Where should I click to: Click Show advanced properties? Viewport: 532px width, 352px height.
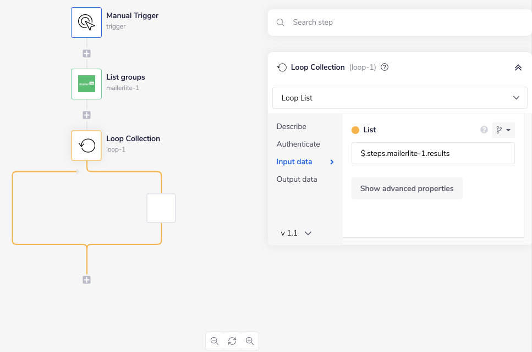(407, 188)
